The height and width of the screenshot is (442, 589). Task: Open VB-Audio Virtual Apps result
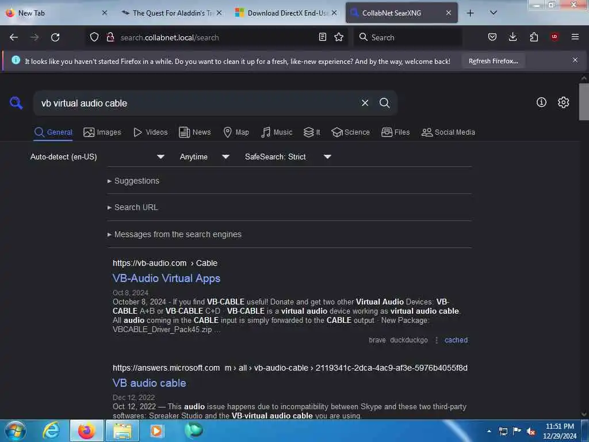point(166,279)
